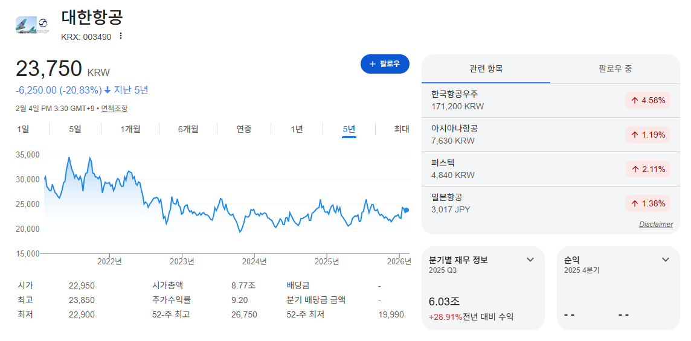The width and height of the screenshot is (691, 341).
Task: Expand the 순익 card chevron
Action: 666,260
